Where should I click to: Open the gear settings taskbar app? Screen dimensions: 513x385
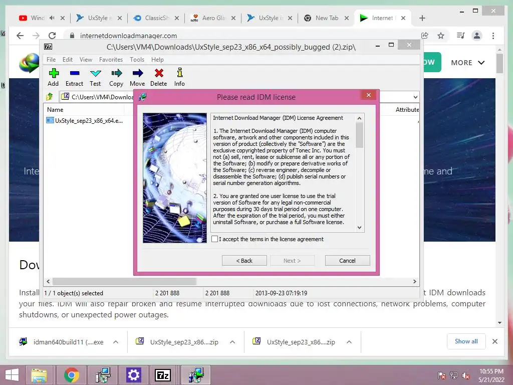(x=133, y=375)
